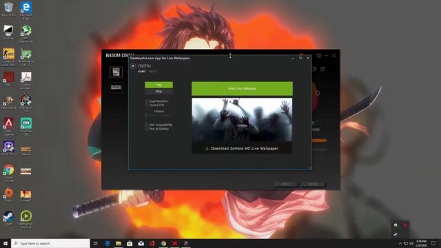
Task: Enable the Run at Startup checkbox
Action: (x=147, y=129)
